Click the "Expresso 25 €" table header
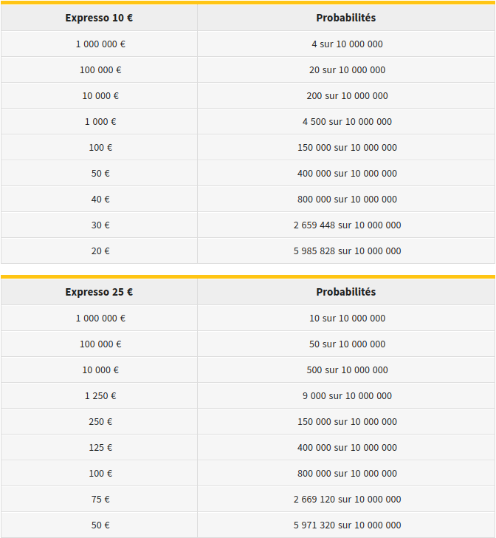Image resolution: width=496 pixels, height=538 pixels. (x=99, y=292)
